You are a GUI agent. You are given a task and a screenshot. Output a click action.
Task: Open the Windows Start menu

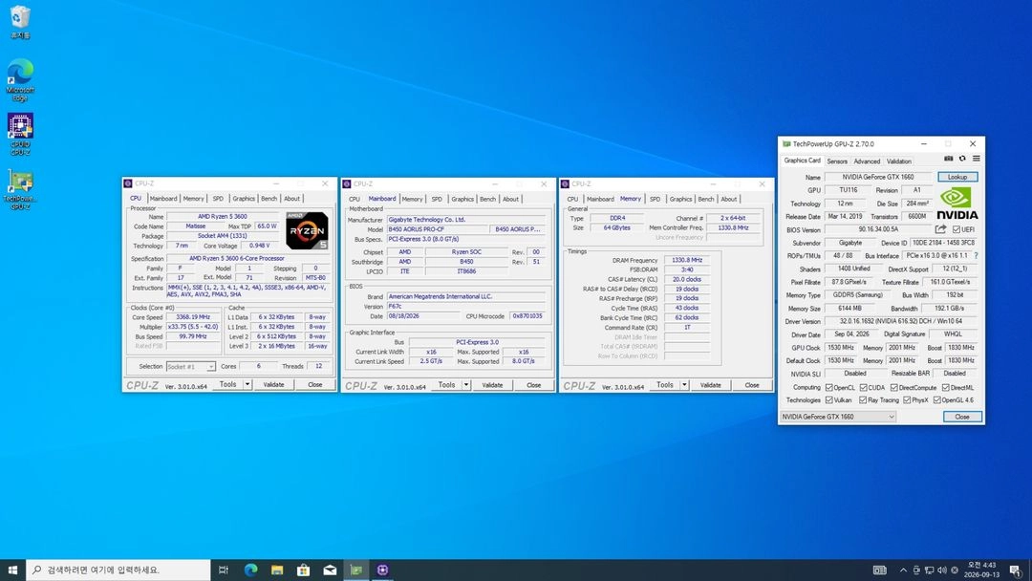[12, 570]
